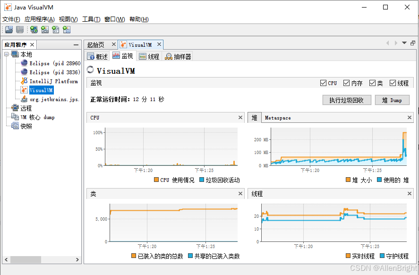
Task: Click the 堆 Dump button
Action: (x=392, y=100)
